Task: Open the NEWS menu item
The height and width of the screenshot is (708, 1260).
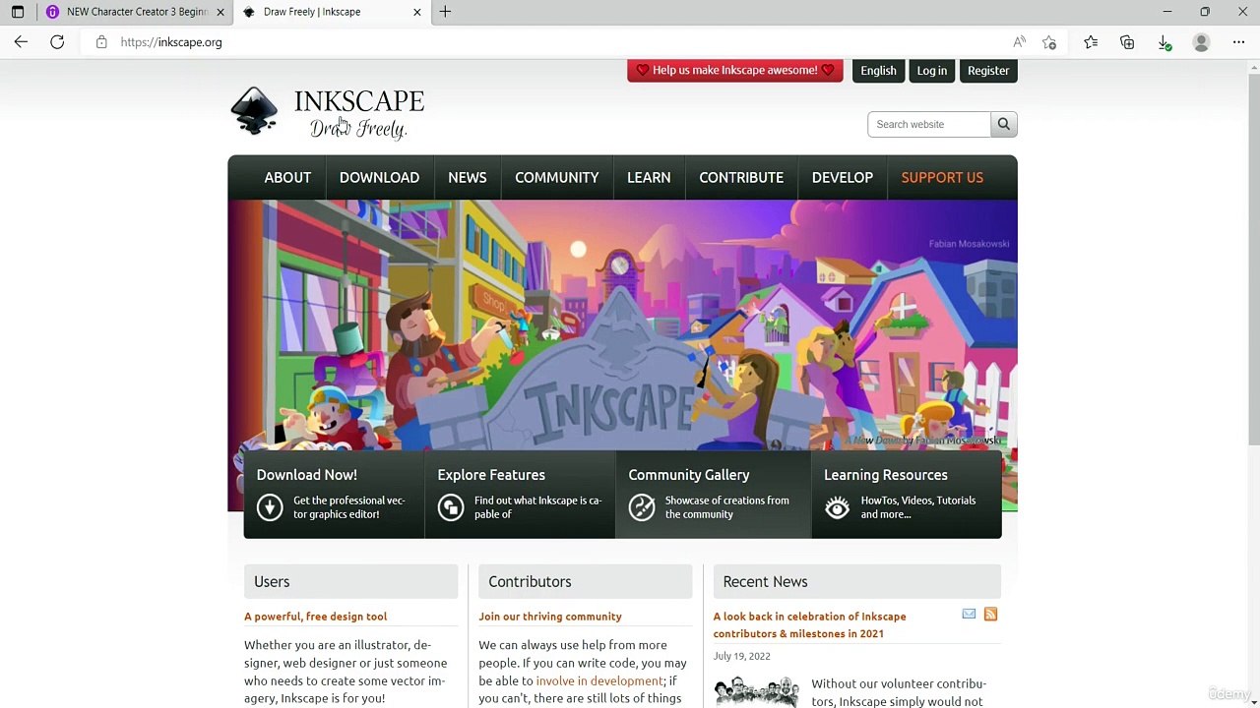Action: 468,178
